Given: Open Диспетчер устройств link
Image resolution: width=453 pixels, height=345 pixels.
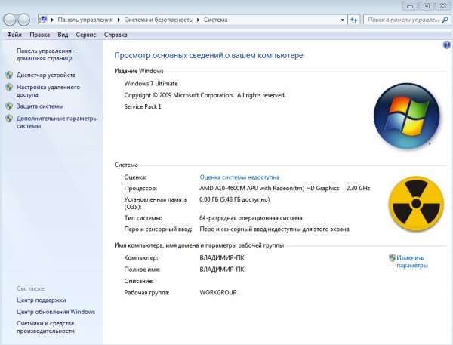Looking at the screenshot, I should click(x=46, y=75).
